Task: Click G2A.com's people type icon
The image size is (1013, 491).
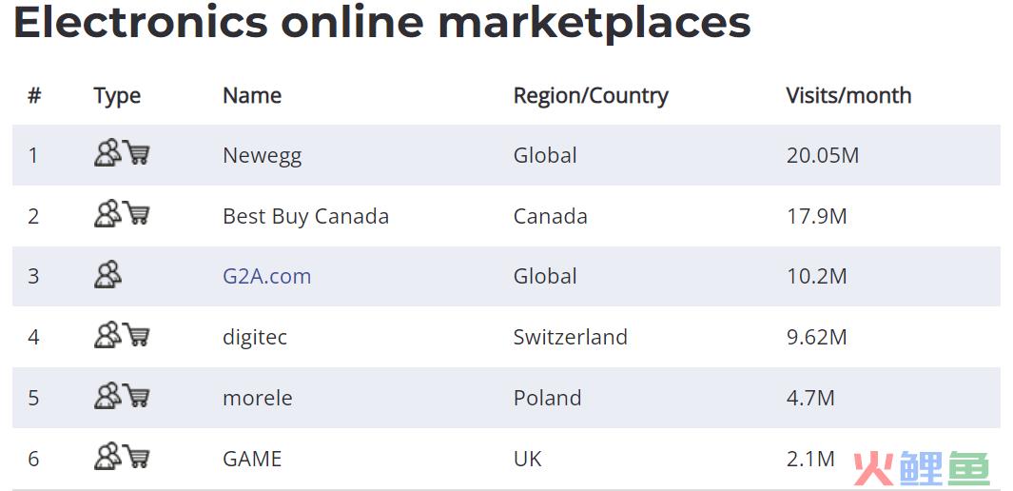Action: (107, 274)
